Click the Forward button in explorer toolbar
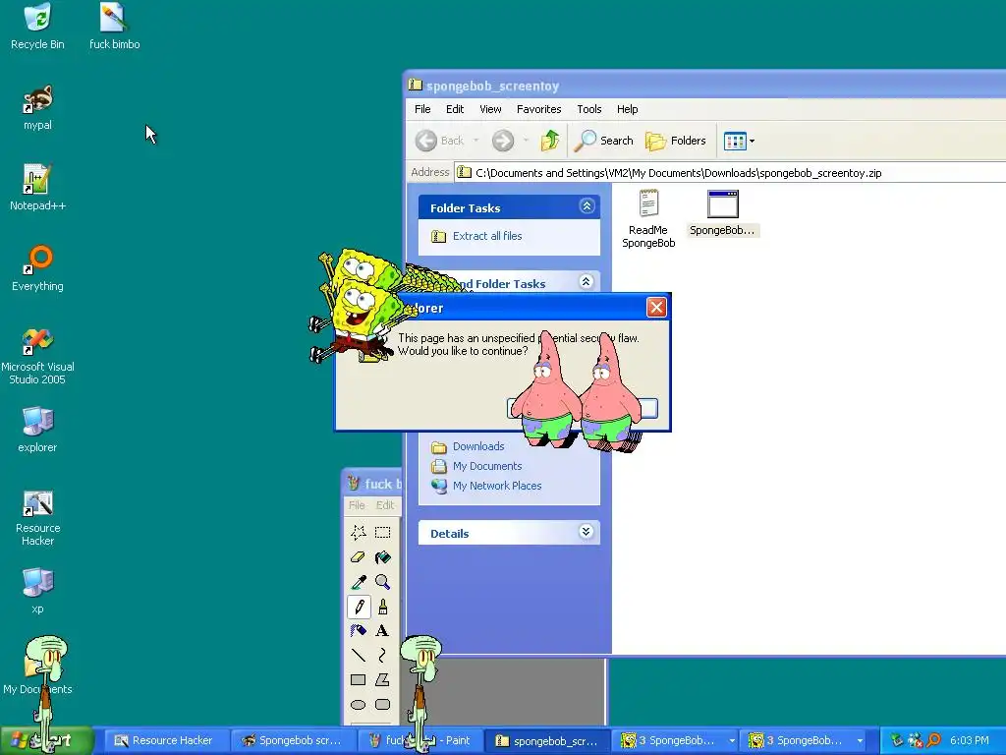This screenshot has height=755, width=1006. [503, 140]
